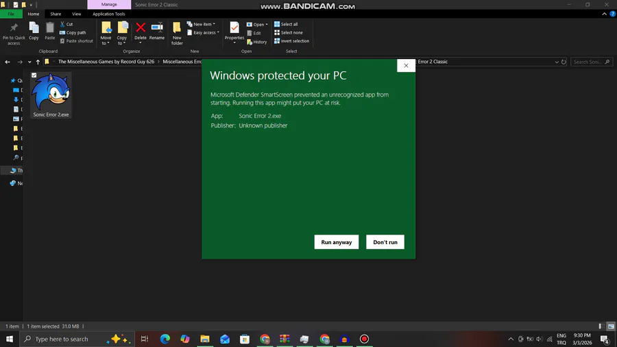Click Run anyway in SmartScreen dialog

pos(337,242)
